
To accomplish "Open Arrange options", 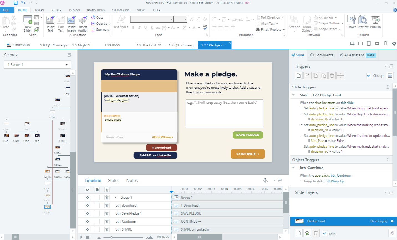I will point(294,24).
